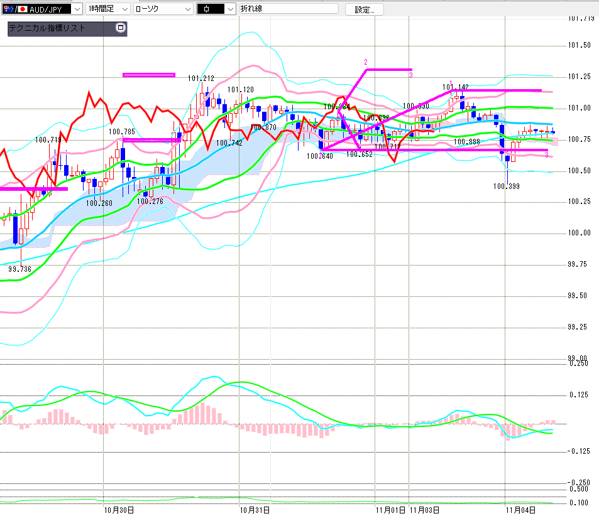The width and height of the screenshot is (599, 516).
Task: Click the 101.212 high price label
Action: (201, 78)
